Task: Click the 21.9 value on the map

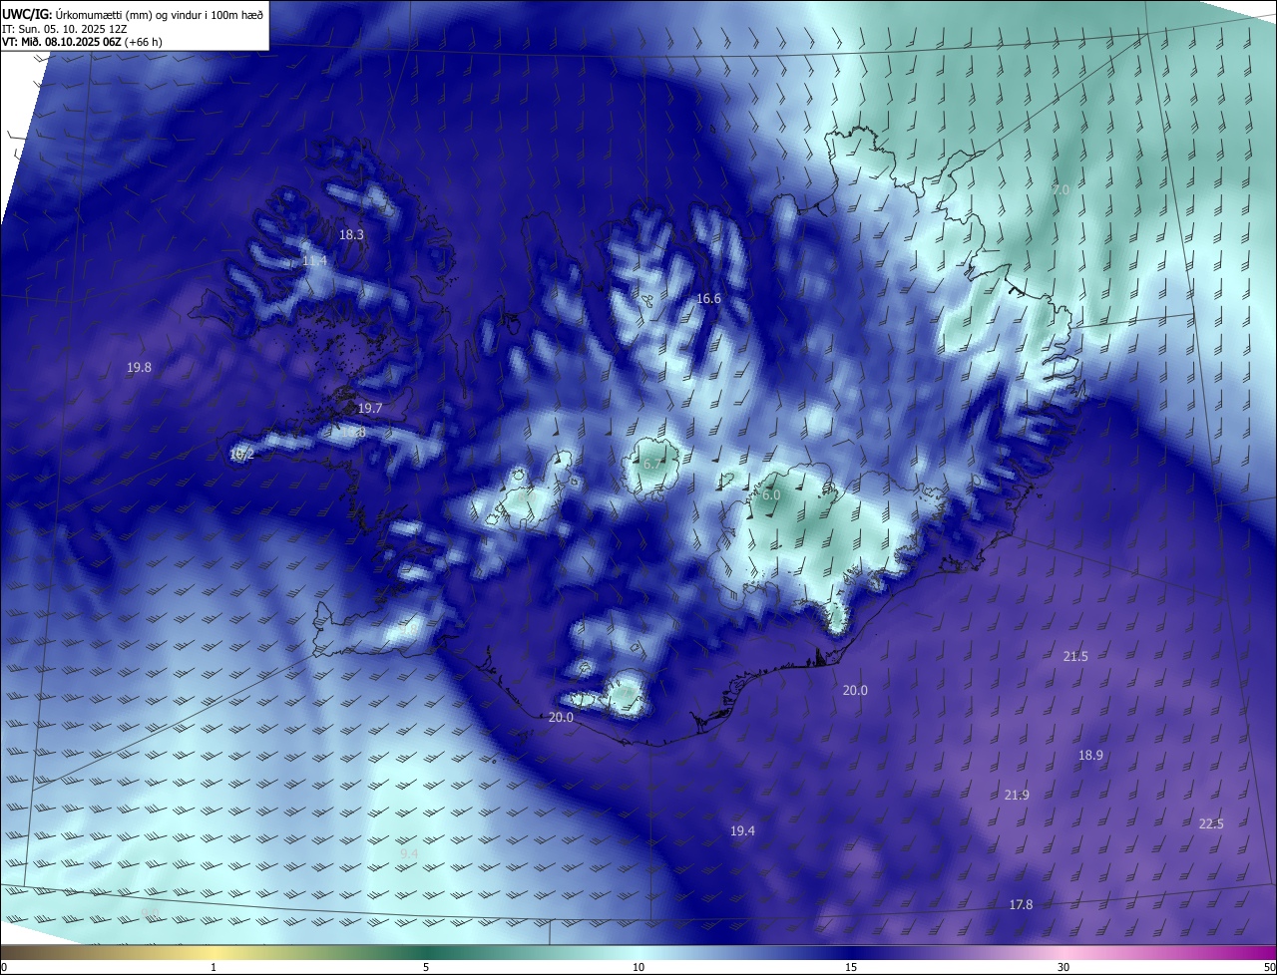Action: click(1017, 796)
